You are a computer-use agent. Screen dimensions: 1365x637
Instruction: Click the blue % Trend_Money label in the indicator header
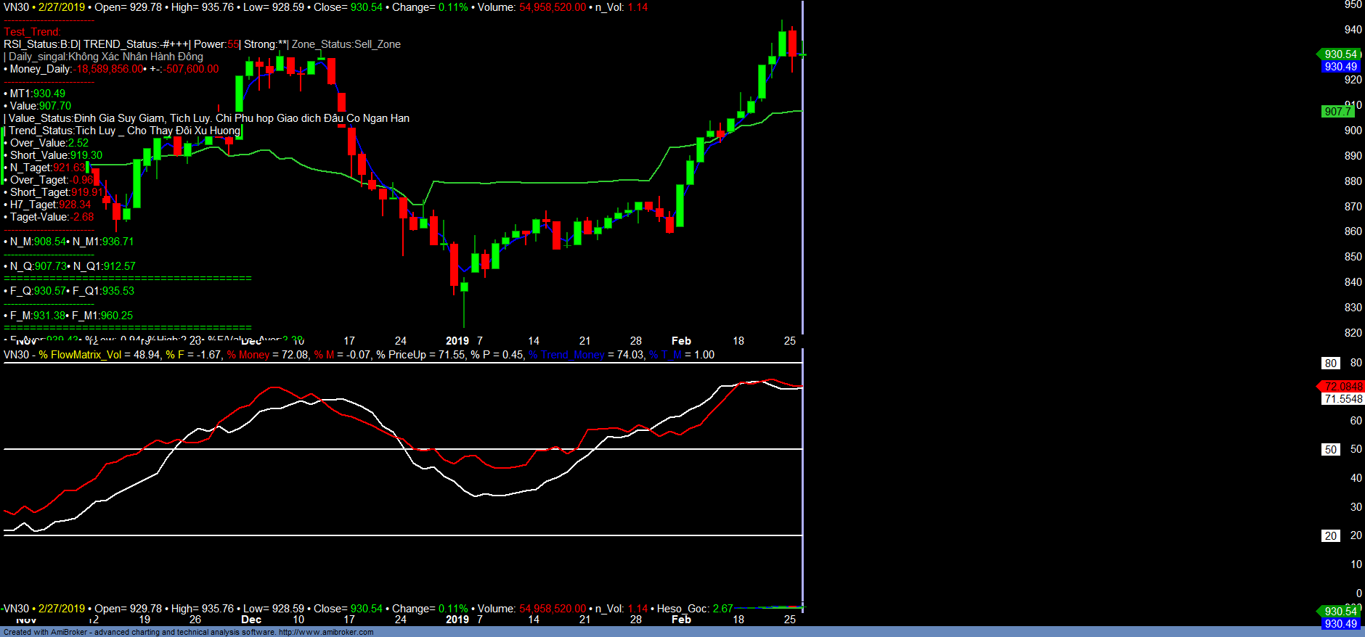(x=566, y=355)
